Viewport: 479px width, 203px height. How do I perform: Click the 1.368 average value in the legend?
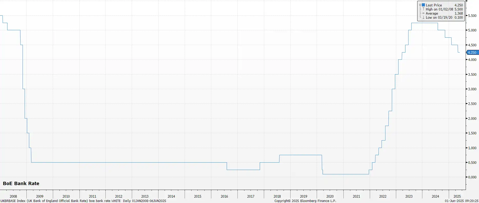(459, 13)
